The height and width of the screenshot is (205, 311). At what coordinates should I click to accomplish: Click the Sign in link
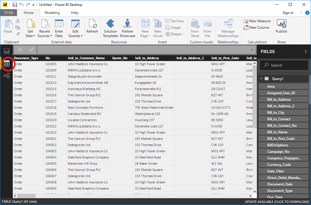pos(288,13)
